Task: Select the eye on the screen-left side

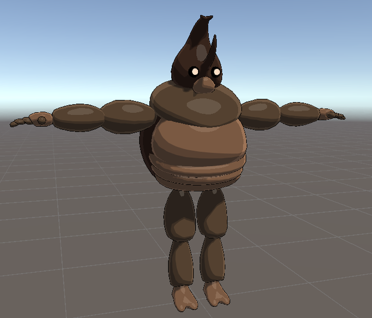Action: pyautogui.click(x=194, y=72)
